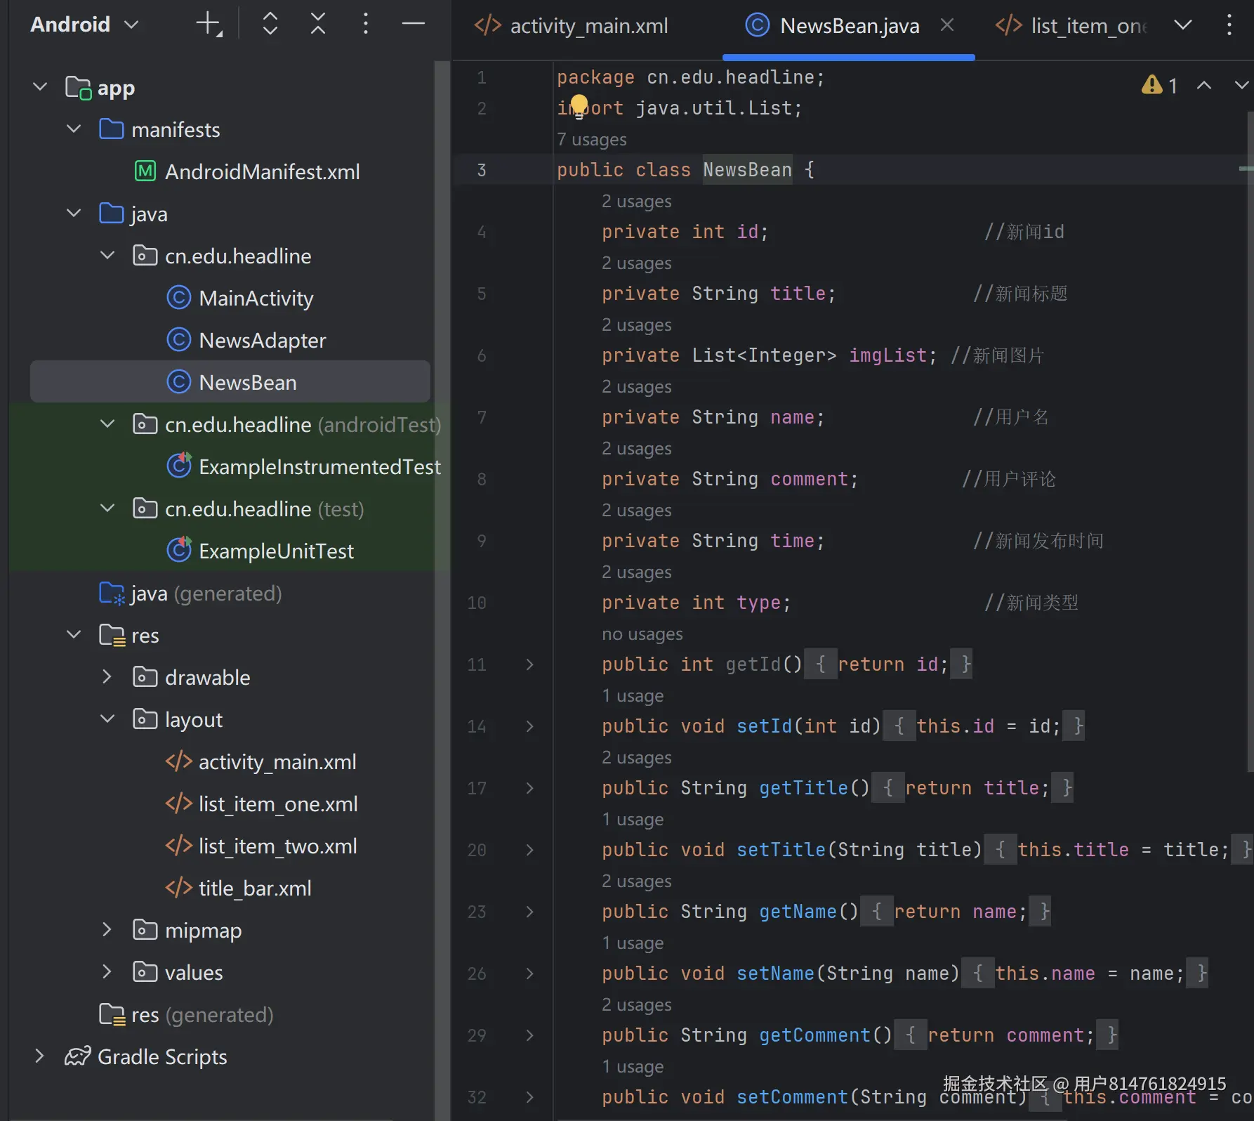This screenshot has width=1254, height=1121.
Task: Select ExampleUnitTest class
Action: (x=260, y=551)
